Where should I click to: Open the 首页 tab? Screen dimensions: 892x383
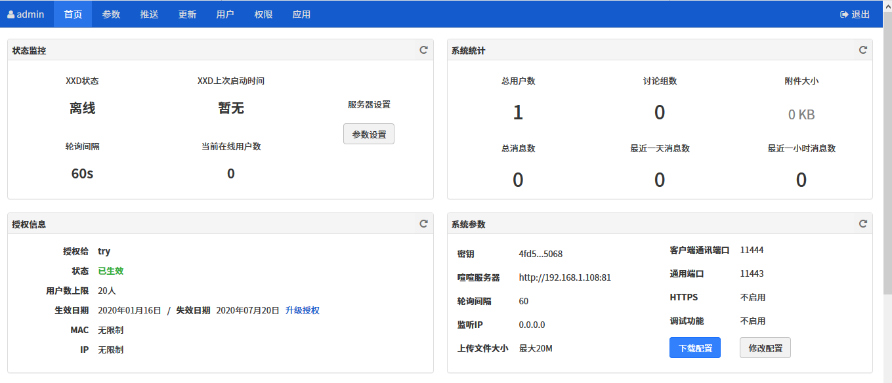[73, 14]
